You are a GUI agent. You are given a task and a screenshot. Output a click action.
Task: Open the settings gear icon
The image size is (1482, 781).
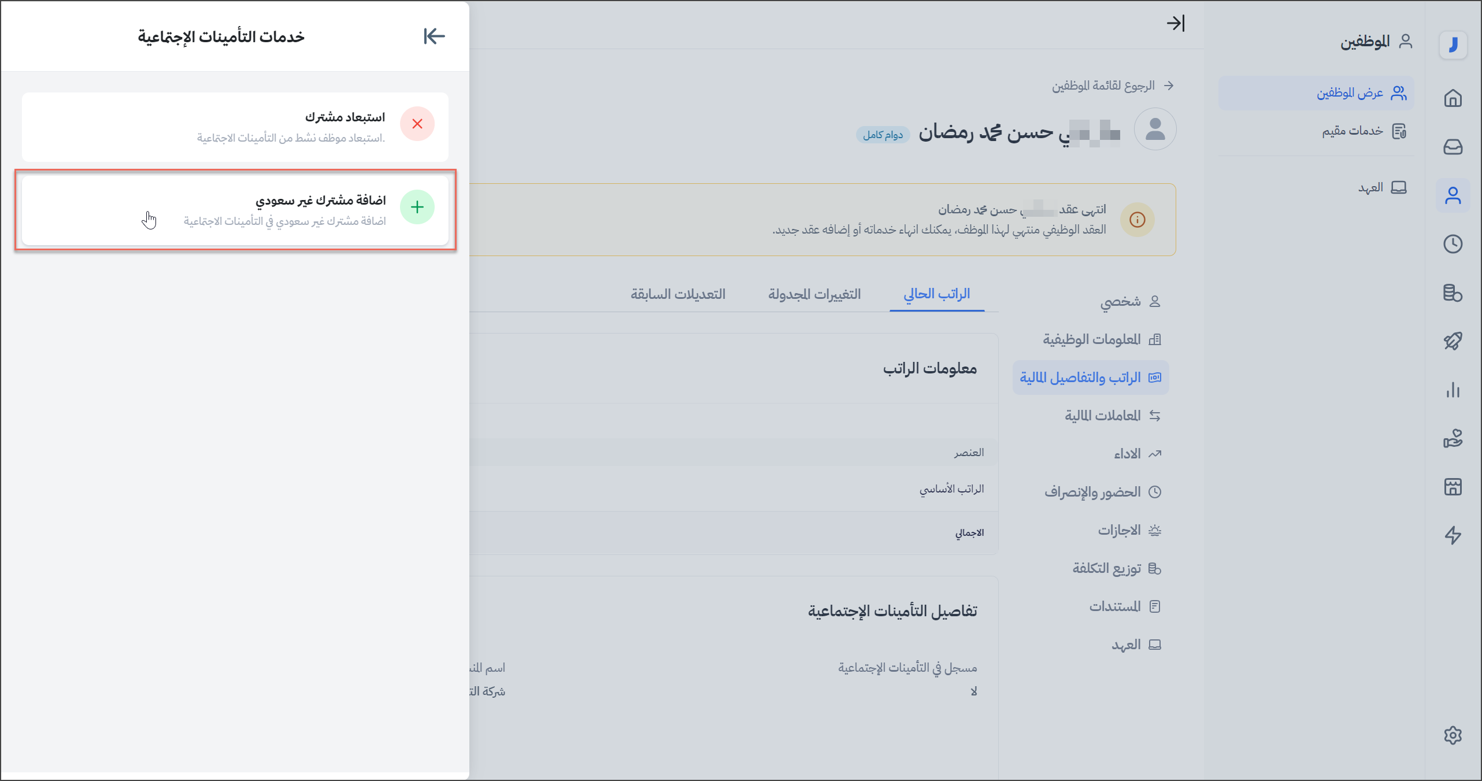[1454, 735]
